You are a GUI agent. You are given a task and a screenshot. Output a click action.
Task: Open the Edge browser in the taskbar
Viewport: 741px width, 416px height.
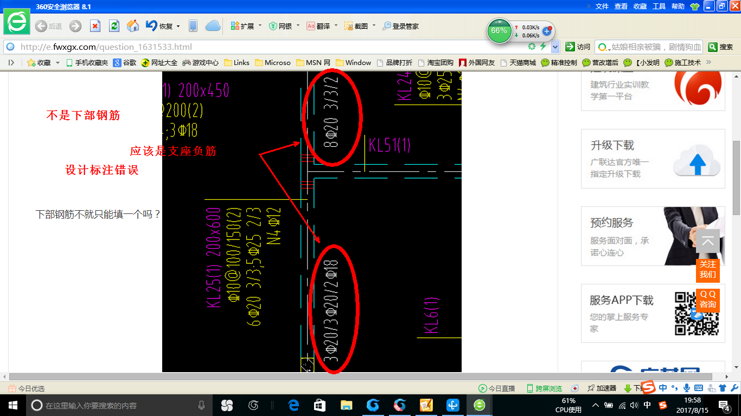[x=293, y=405]
